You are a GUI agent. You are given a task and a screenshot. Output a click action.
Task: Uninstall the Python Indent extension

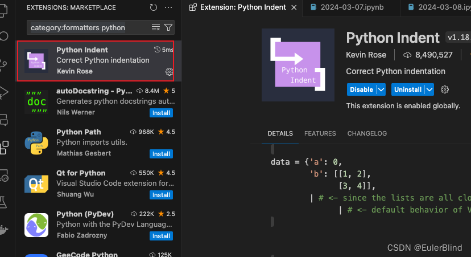pos(408,89)
